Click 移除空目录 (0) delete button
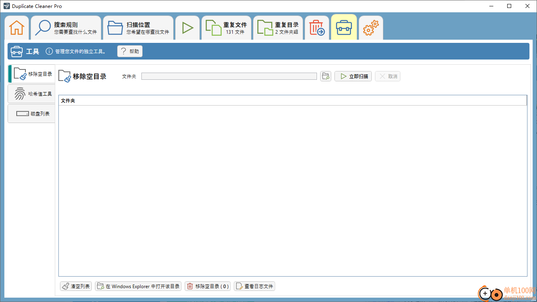 (x=208, y=286)
